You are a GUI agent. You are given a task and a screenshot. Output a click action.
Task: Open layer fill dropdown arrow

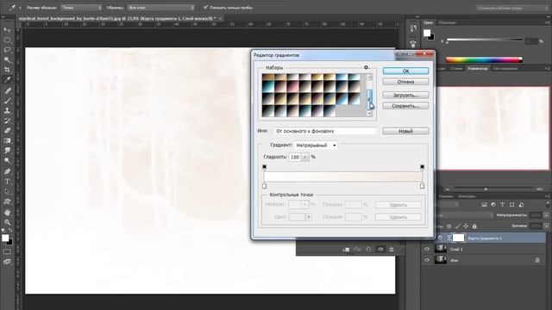546,226
